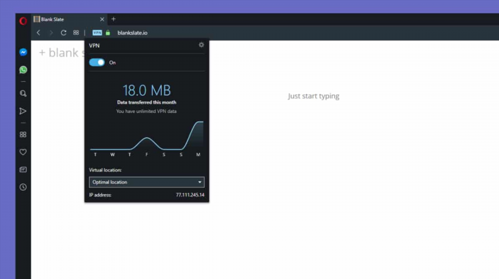Click the 'IP address:' label
The width and height of the screenshot is (499, 279).
click(x=100, y=195)
